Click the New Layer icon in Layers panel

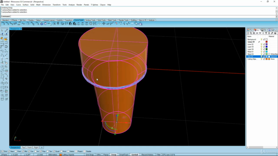[248, 33]
